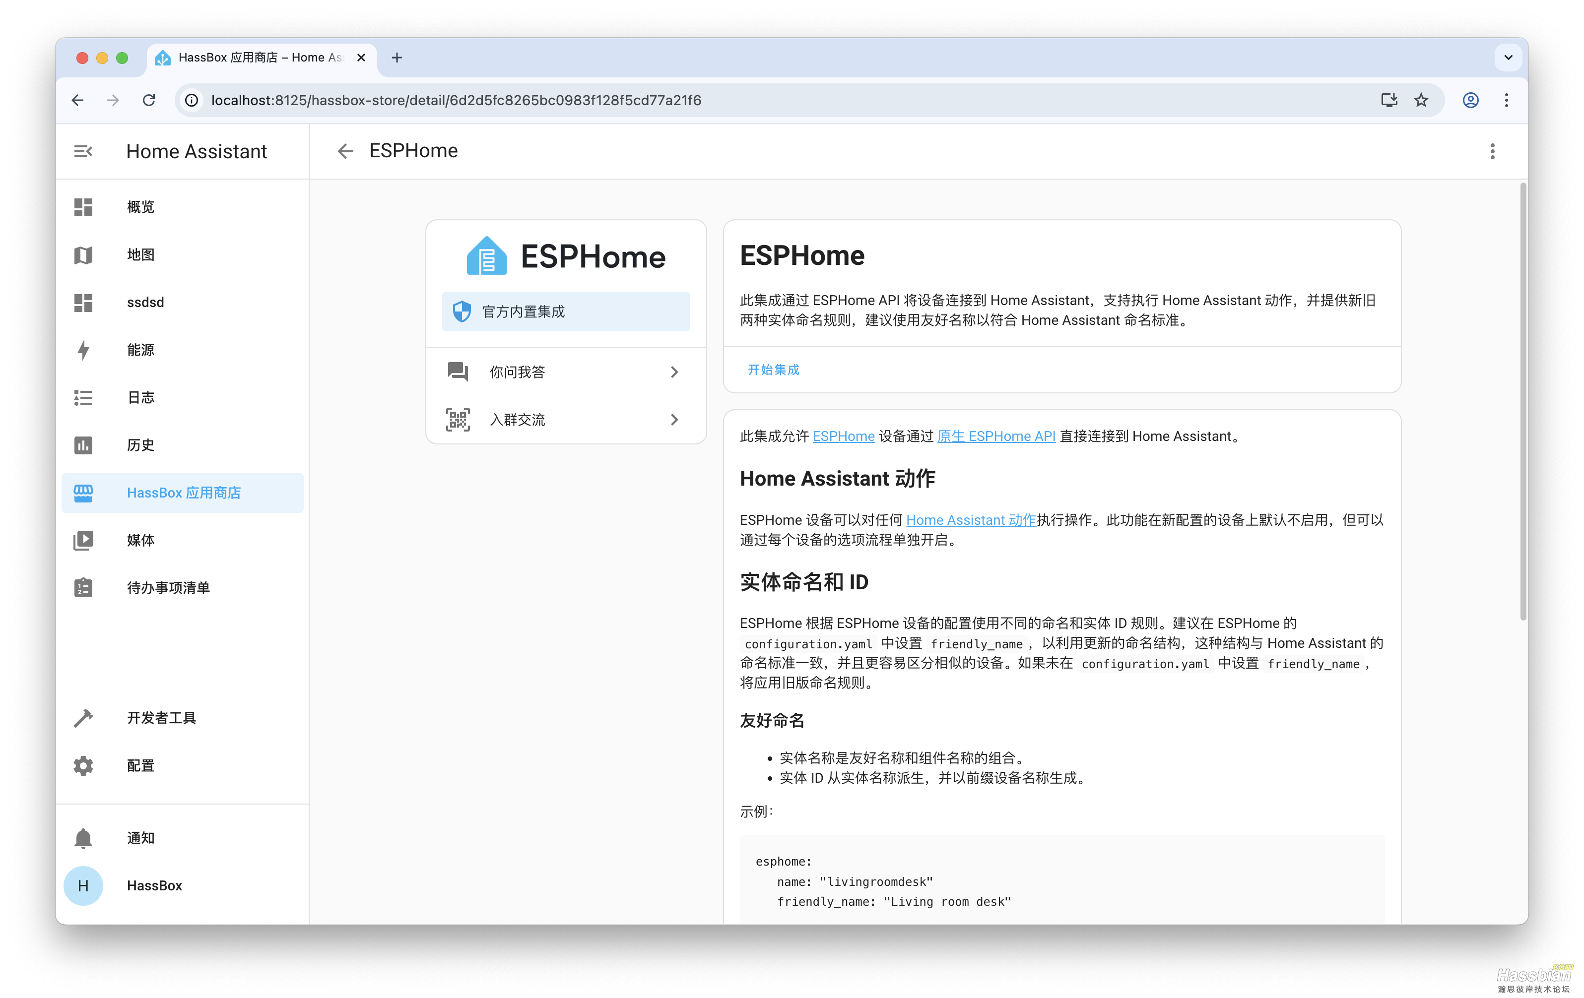Click the 开始集成 button
The height and width of the screenshot is (998, 1584).
(774, 370)
